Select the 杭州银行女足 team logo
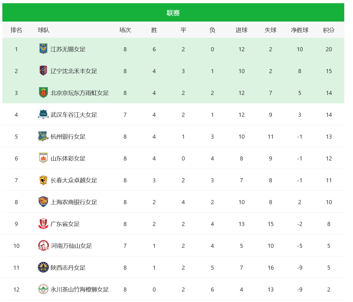Screen dimensions: 353x302 click(x=43, y=136)
